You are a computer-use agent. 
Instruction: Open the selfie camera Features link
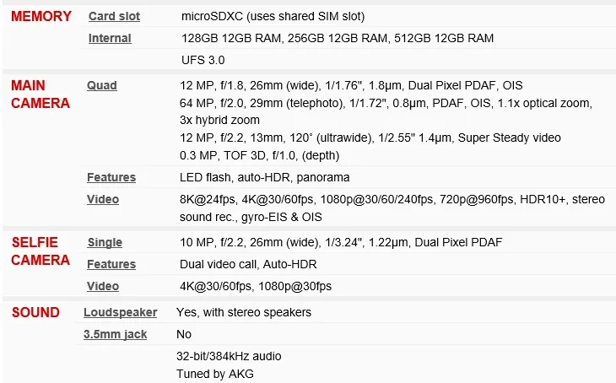(x=111, y=264)
